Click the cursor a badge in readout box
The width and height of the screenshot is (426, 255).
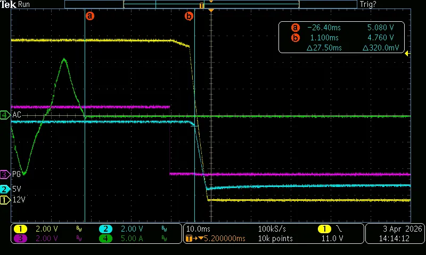(x=296, y=28)
